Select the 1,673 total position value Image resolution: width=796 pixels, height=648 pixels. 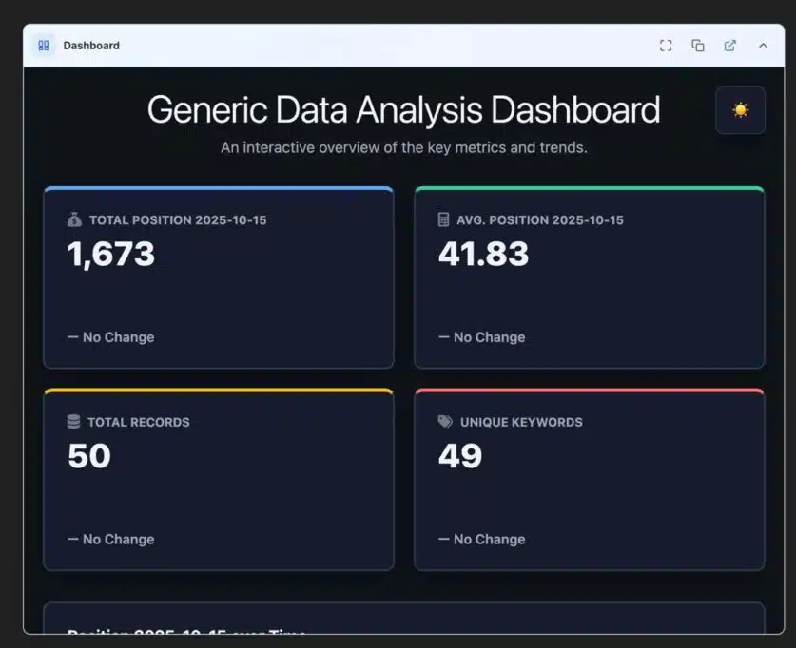pos(111,255)
